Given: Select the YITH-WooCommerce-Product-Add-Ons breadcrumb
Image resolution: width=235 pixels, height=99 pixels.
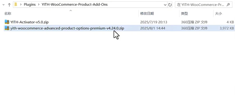Looking at the screenshot, I should tap(75, 5).
